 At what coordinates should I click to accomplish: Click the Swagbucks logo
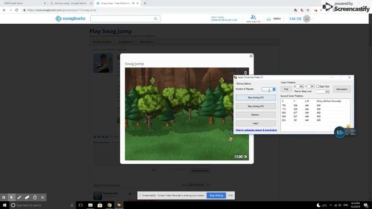(70, 19)
